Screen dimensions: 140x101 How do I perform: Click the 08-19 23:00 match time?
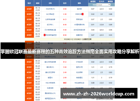(38, 35)
